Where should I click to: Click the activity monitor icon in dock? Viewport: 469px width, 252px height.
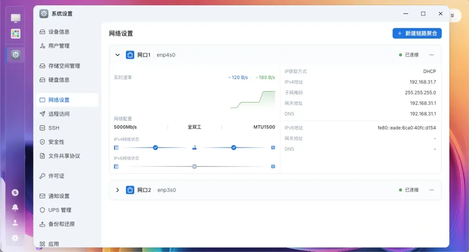[15, 192]
